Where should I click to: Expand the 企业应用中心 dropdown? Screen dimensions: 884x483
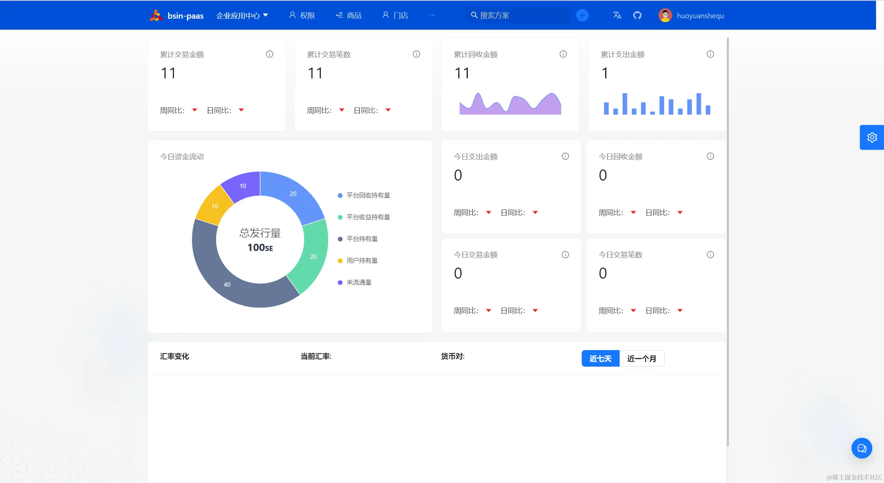click(242, 16)
